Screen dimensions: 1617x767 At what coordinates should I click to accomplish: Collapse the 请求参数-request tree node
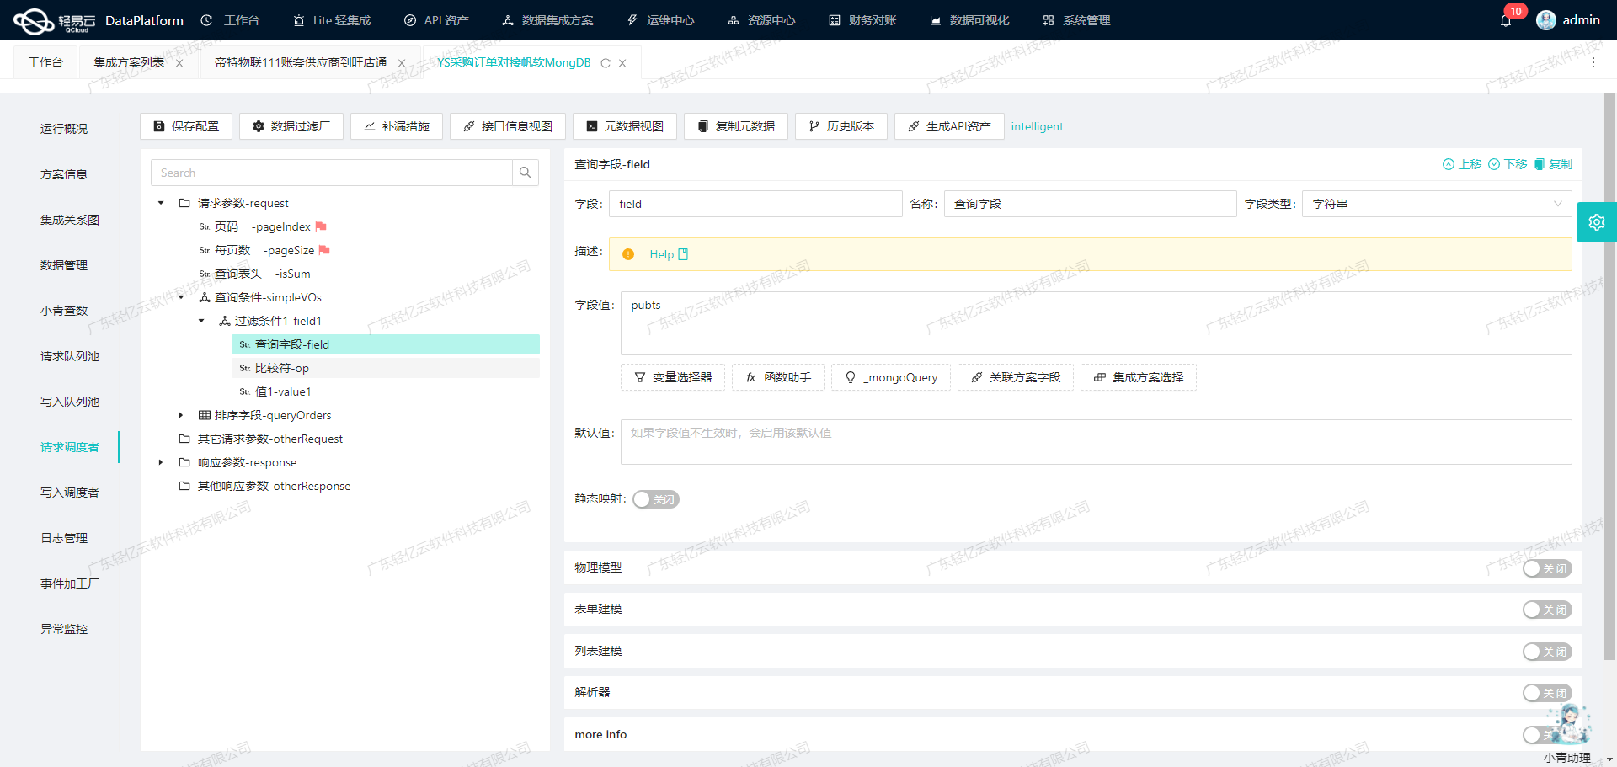160,203
